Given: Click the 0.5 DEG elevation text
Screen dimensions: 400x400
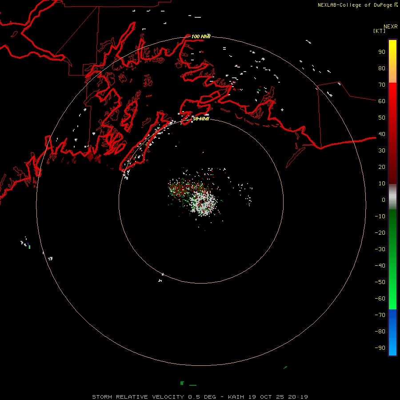Looking at the screenshot, I should pos(202,397).
